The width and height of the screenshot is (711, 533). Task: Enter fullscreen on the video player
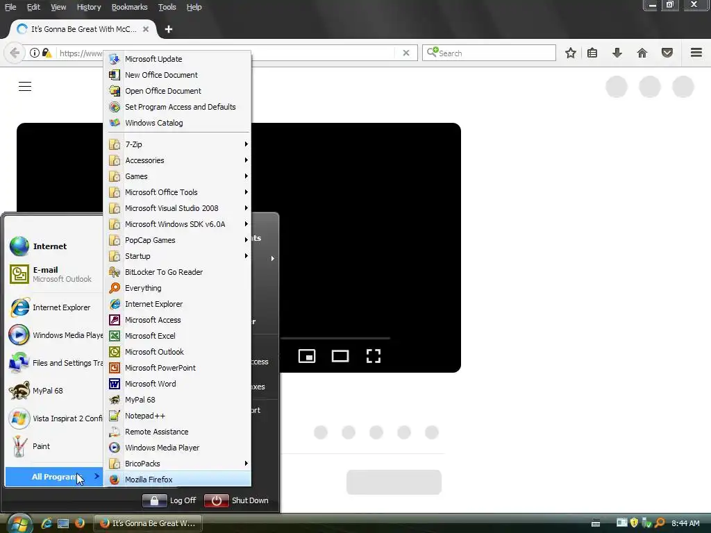pos(373,356)
